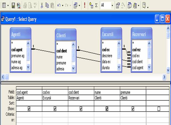
Task: Open the Query Type dropdown arrow
Action: tap(80, 5)
